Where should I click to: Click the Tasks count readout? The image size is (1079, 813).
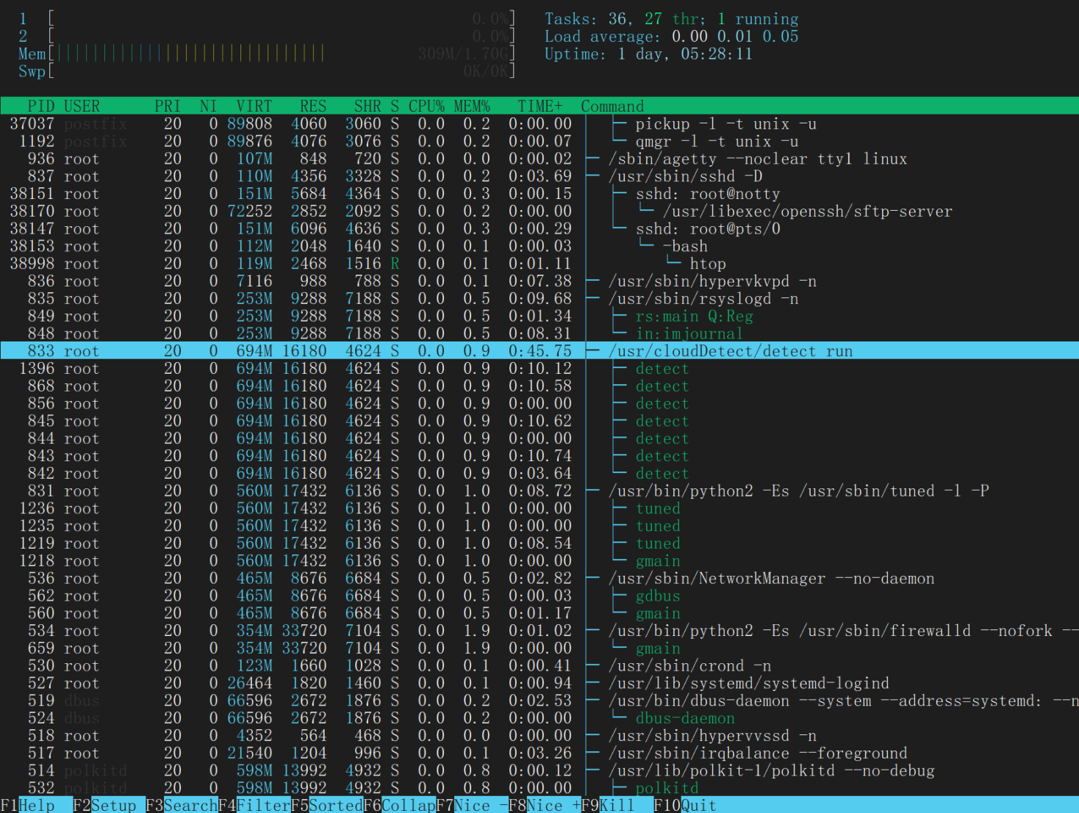click(671, 18)
